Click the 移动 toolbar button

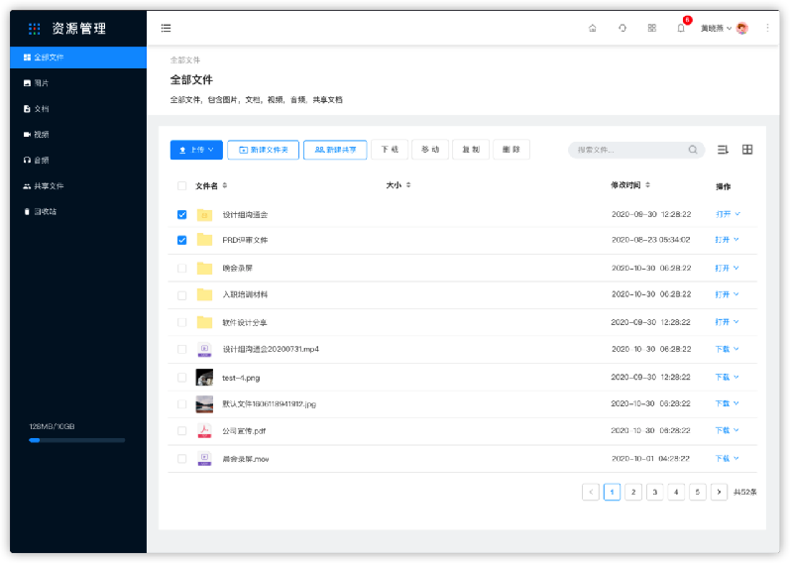430,150
